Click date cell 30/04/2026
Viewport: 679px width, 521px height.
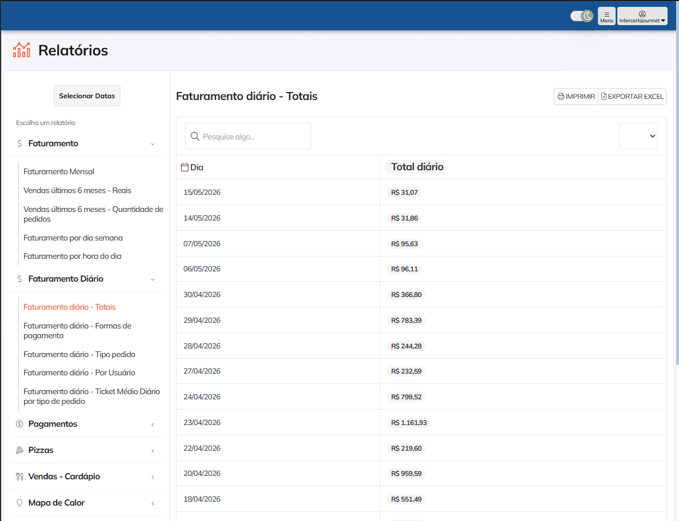(x=202, y=295)
